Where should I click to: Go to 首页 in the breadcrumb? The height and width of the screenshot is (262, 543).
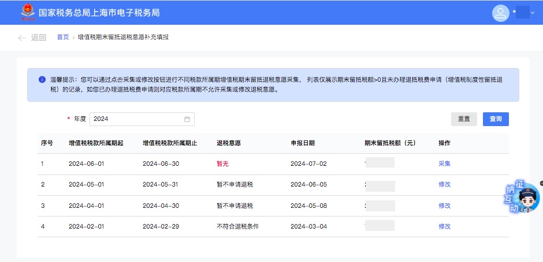coord(63,37)
